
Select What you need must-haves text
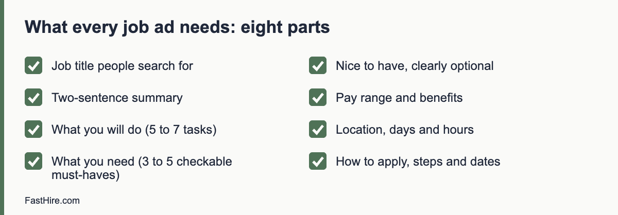(142, 168)
